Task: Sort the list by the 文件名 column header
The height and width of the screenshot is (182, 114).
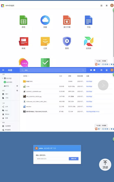Action: tap(25, 76)
